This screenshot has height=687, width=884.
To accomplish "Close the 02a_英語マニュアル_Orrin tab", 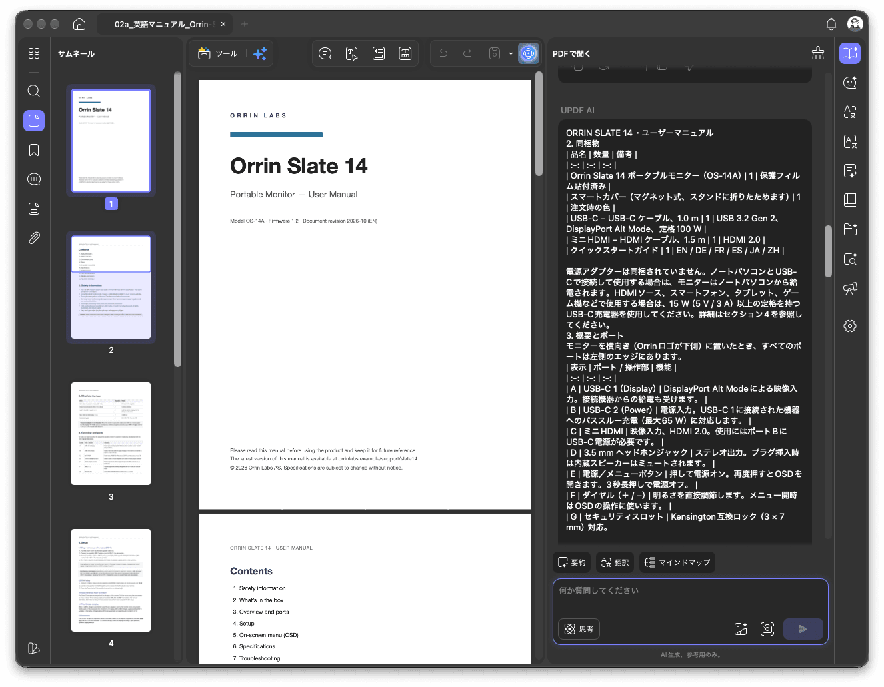I will [223, 24].
